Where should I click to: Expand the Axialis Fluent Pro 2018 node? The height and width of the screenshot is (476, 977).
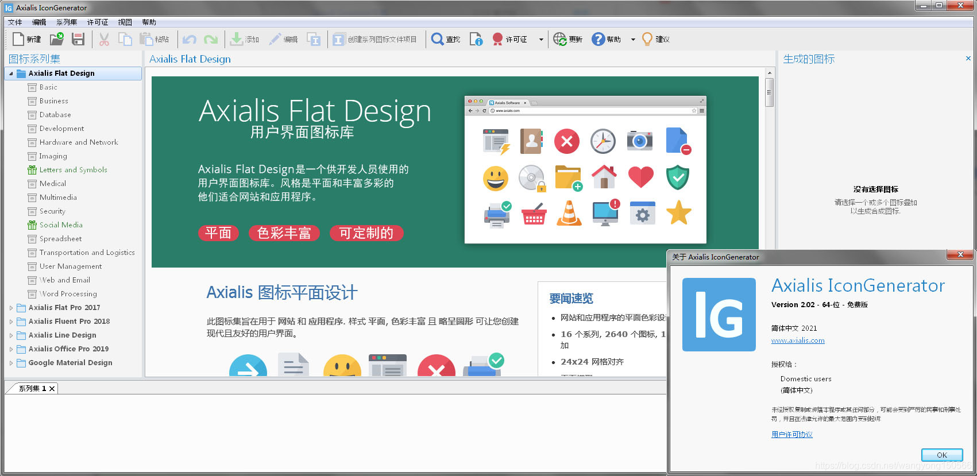coord(11,322)
